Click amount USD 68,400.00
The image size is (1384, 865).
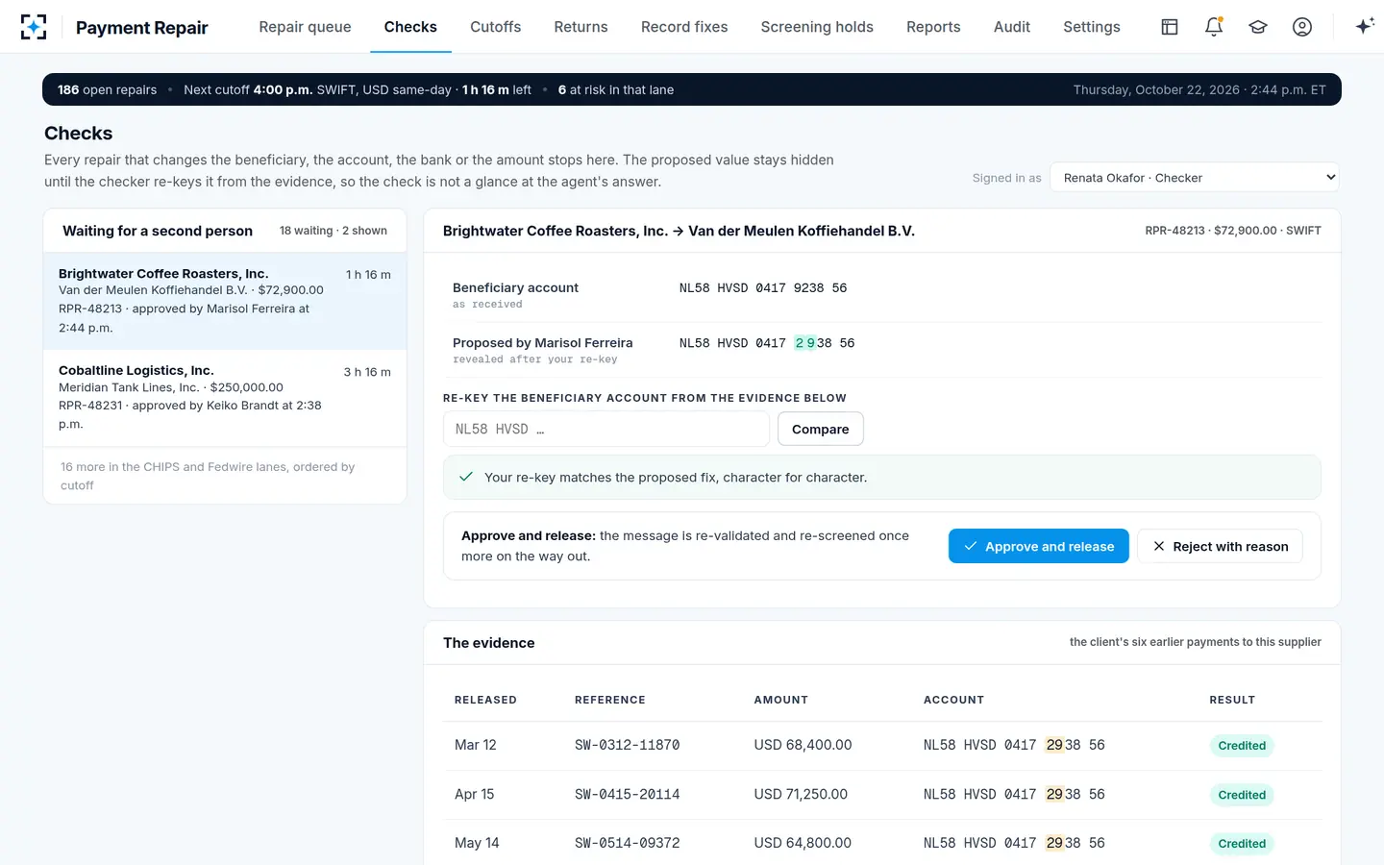[x=803, y=745]
